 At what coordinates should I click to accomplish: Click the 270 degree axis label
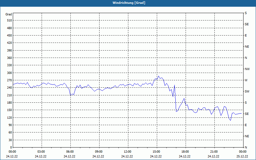point(10,80)
